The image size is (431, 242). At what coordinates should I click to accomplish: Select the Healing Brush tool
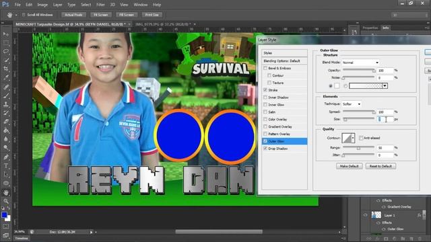pyautogui.click(x=6, y=87)
